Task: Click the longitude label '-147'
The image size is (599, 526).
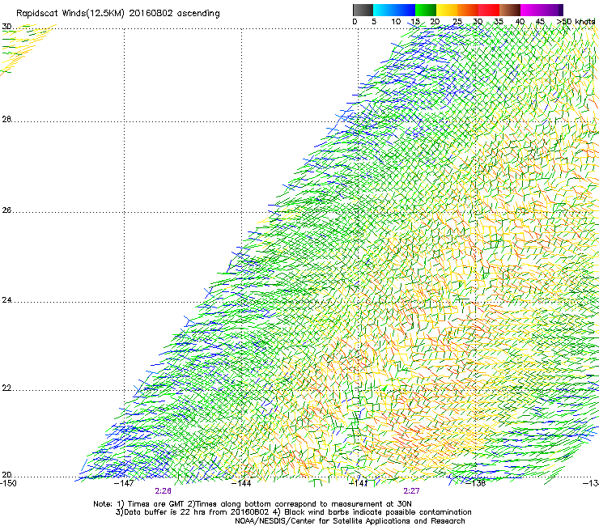Action: pos(124,483)
